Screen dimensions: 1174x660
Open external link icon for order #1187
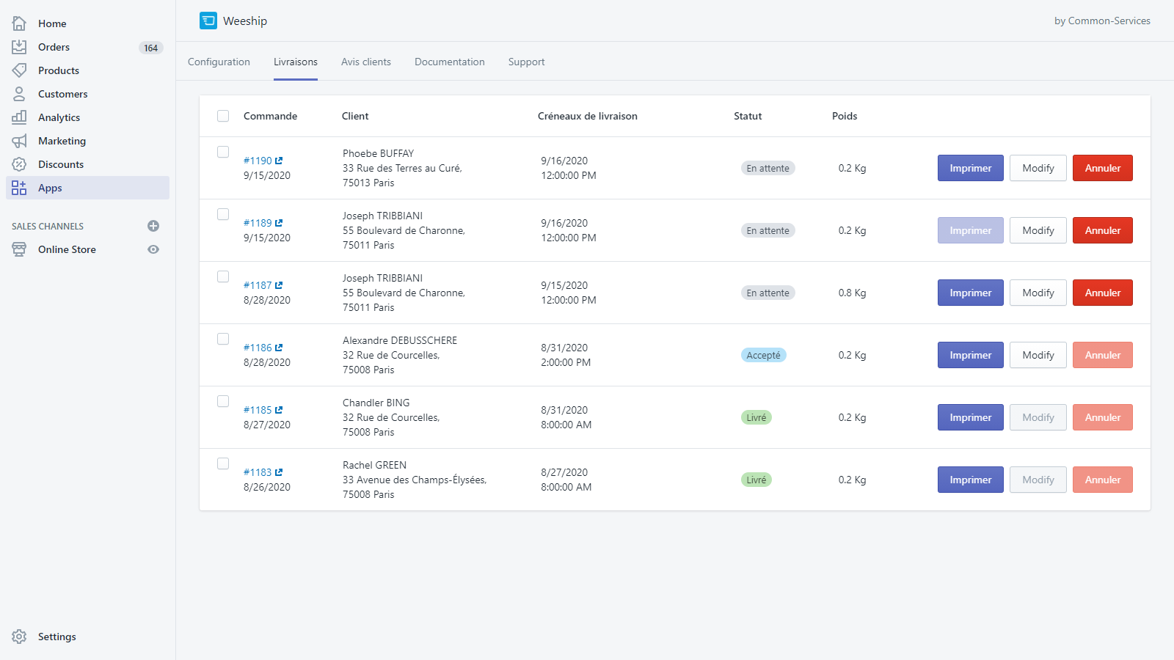[279, 285]
